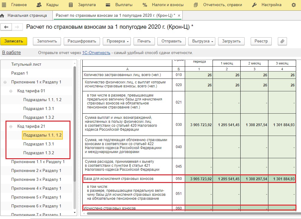The image size is (301, 219).
Task: Click the row 010 cell for 3 месяц
Action: point(282,75)
